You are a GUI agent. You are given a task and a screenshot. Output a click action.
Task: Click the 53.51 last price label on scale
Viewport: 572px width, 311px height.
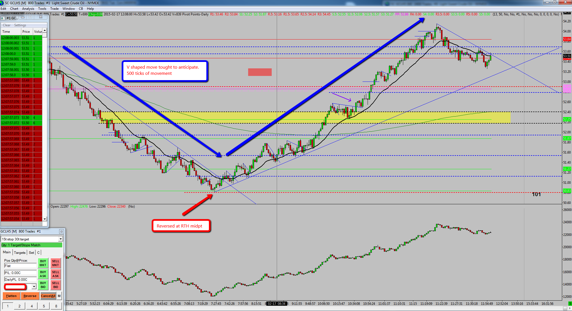tap(567, 56)
